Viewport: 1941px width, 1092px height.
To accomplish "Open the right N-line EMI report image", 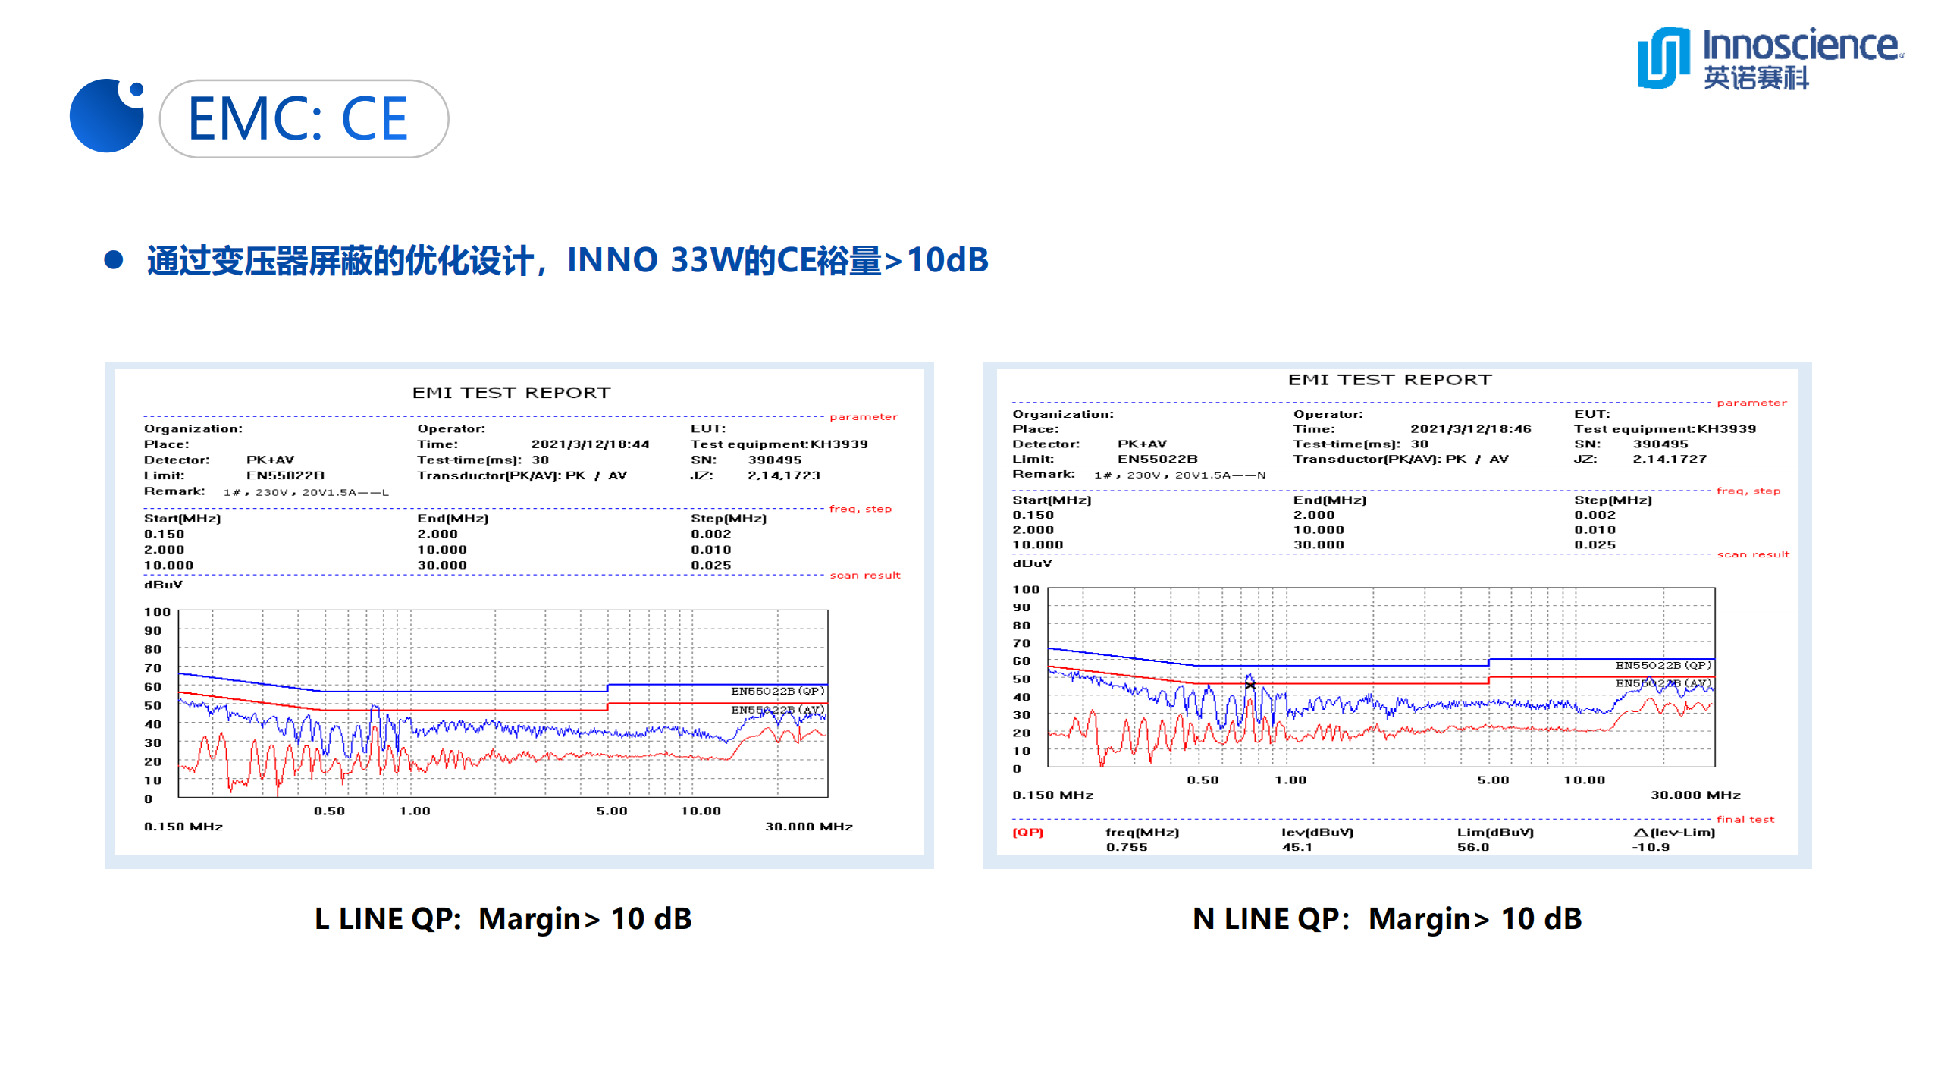I will coord(1397,614).
